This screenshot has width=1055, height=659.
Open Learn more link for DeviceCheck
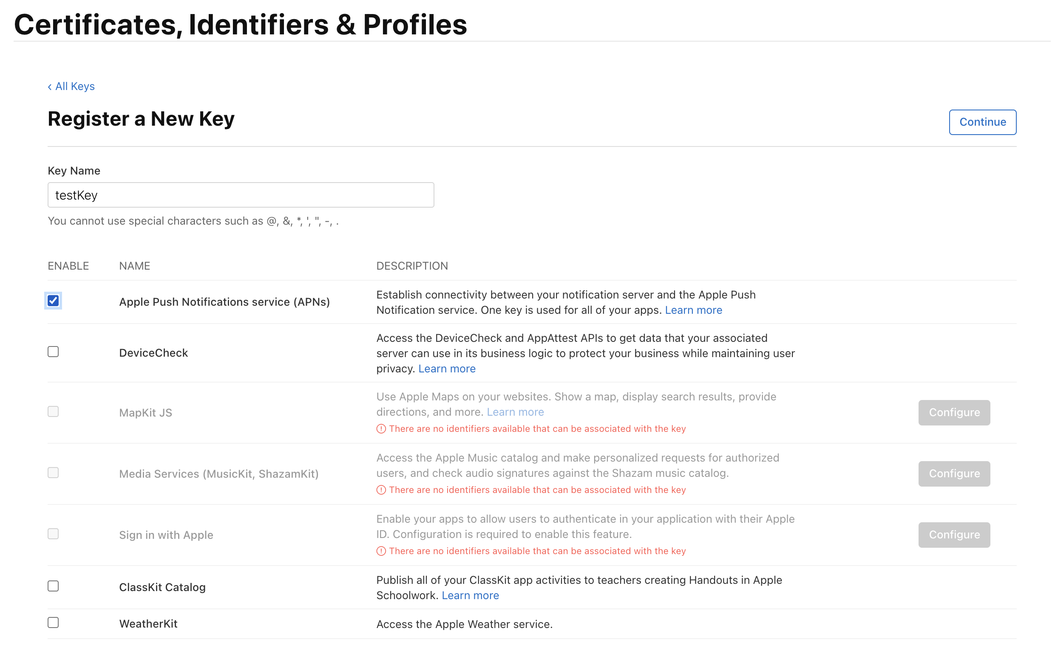(x=447, y=369)
